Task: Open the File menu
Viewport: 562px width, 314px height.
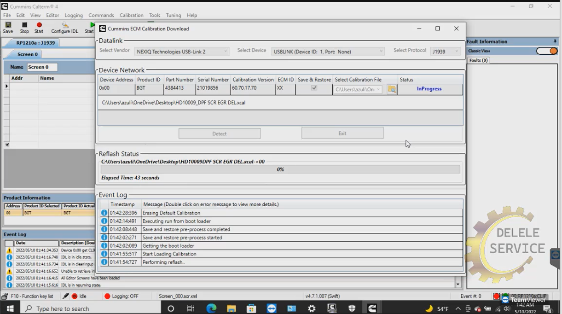Action: click(x=7, y=15)
